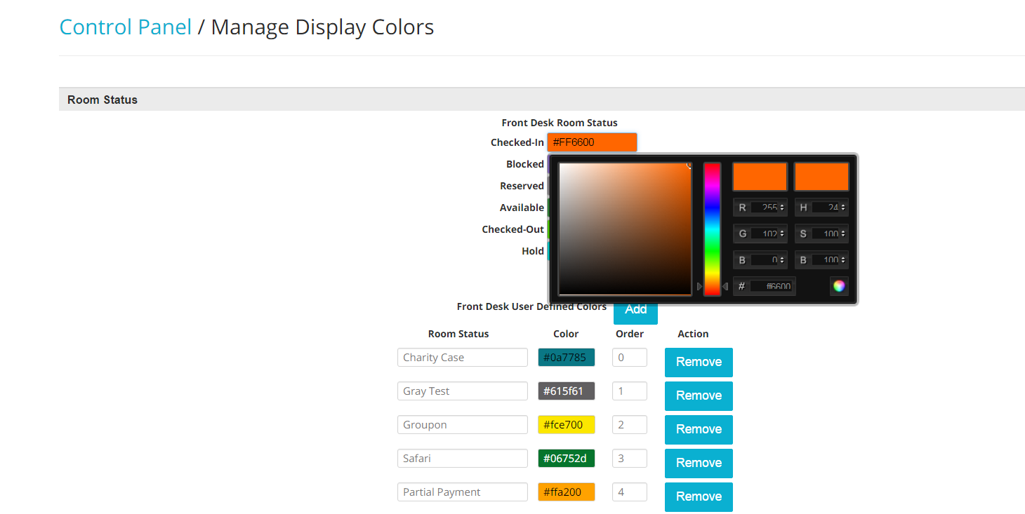The width and height of the screenshot is (1025, 514).
Task: Click the Groupon name field
Action: click(x=463, y=425)
